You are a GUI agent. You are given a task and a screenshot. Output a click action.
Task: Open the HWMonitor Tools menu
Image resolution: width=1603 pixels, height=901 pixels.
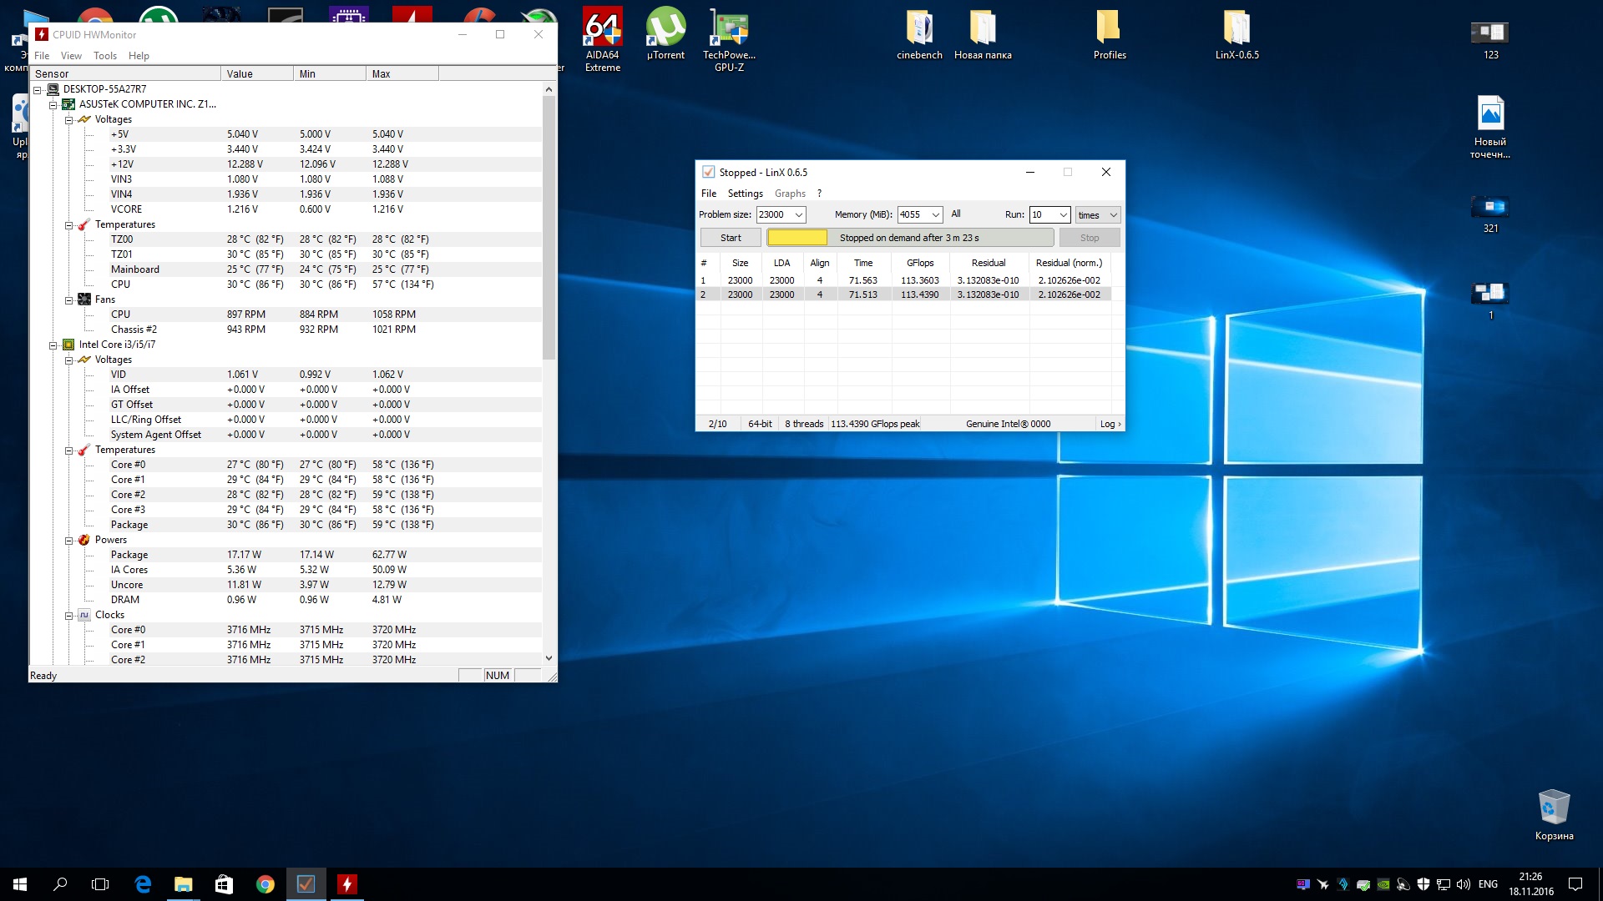(x=105, y=56)
